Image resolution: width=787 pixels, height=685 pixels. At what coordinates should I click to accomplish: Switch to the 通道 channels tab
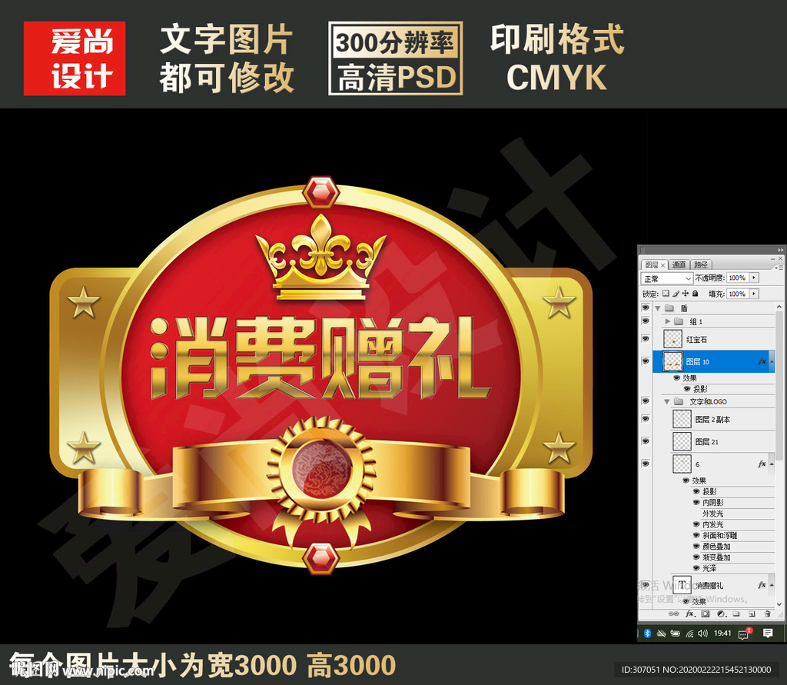[x=679, y=264]
